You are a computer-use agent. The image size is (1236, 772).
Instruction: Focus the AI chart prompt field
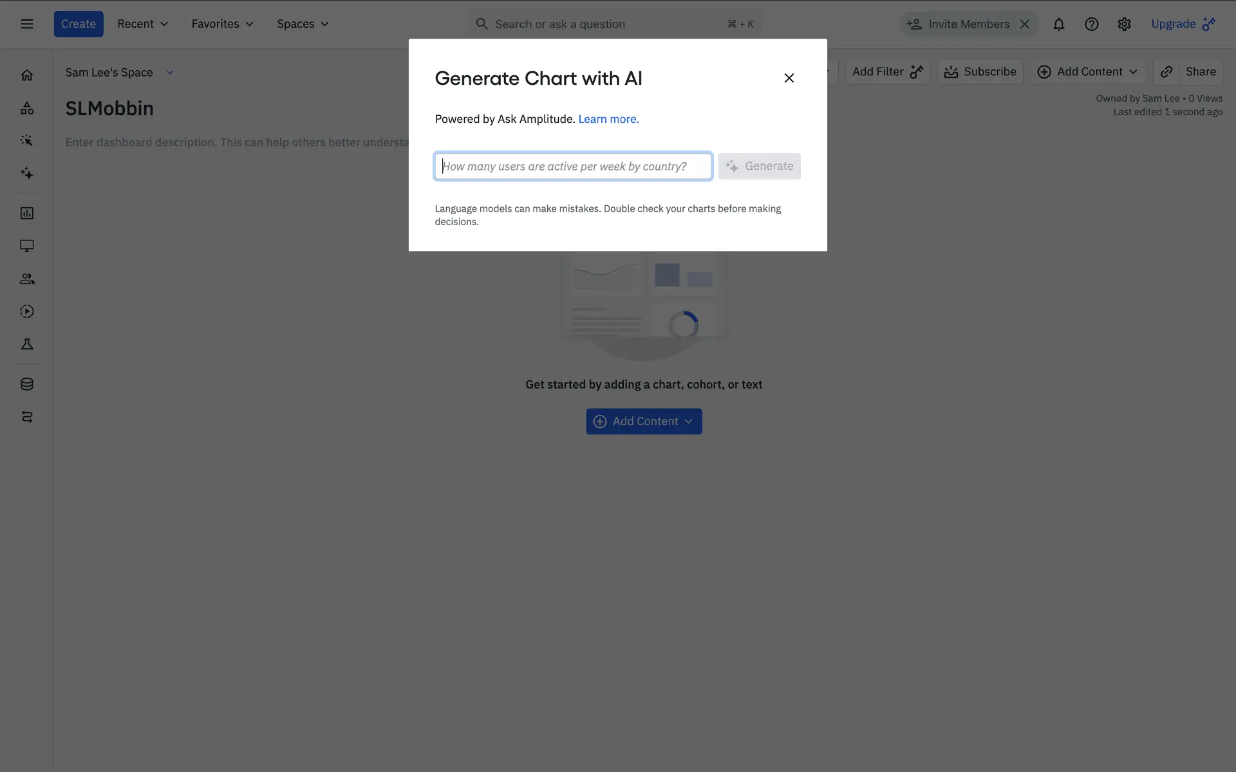573,166
